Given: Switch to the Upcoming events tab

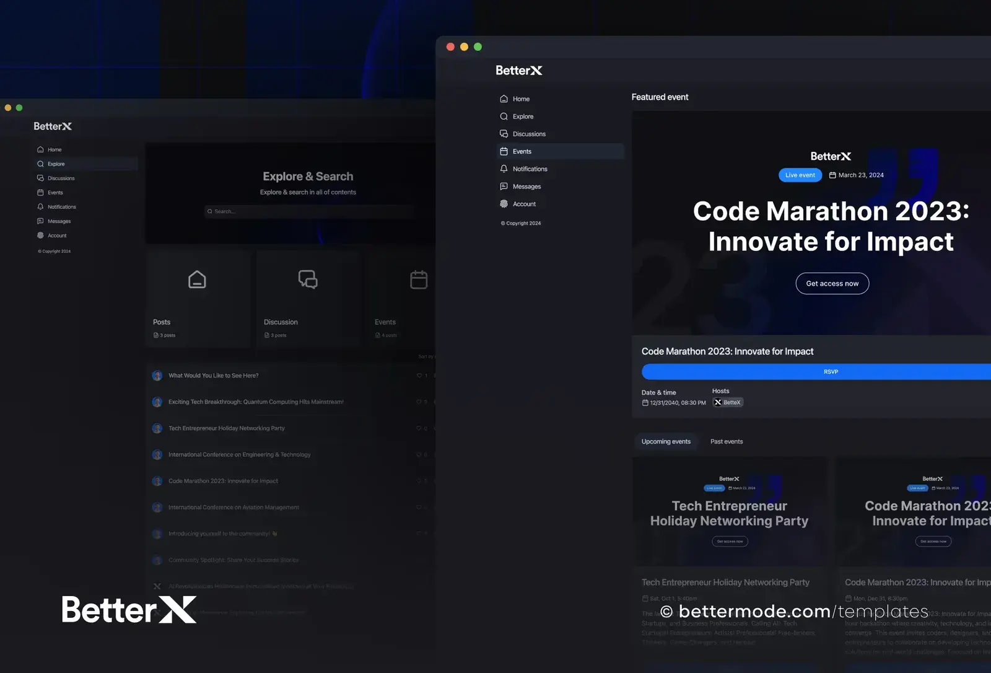Looking at the screenshot, I should point(666,442).
